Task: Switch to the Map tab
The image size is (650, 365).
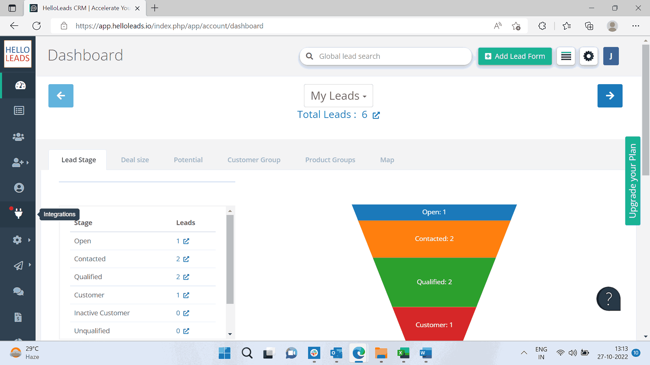Action: [387, 160]
